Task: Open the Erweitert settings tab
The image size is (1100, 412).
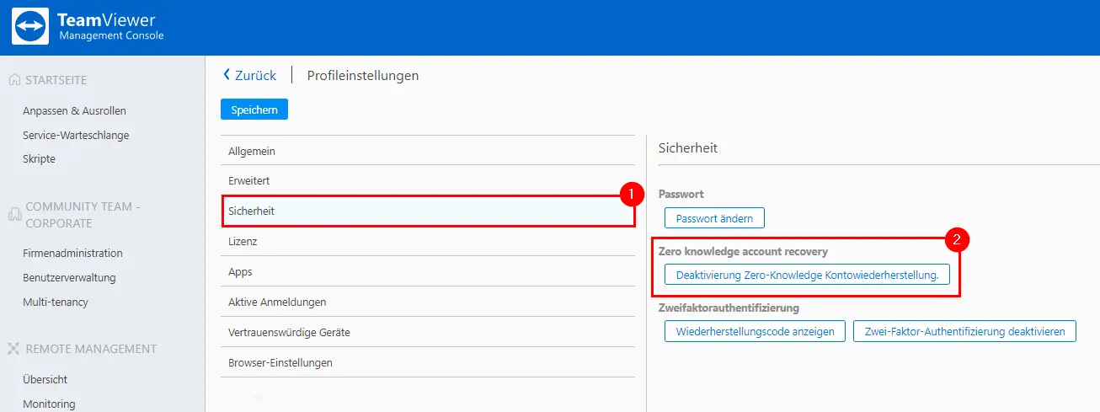Action: (428, 181)
